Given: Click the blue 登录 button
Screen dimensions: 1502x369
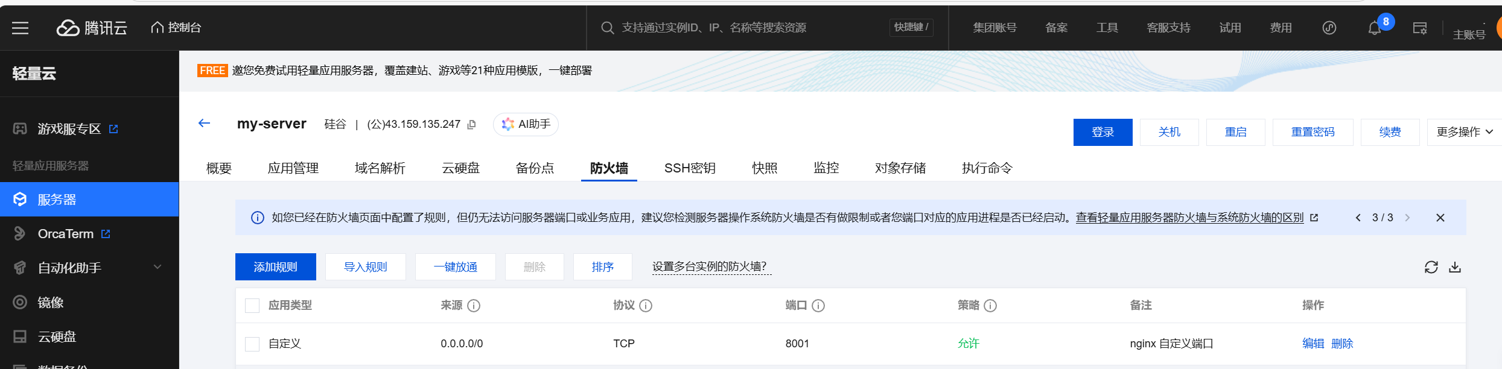Looking at the screenshot, I should 1103,132.
